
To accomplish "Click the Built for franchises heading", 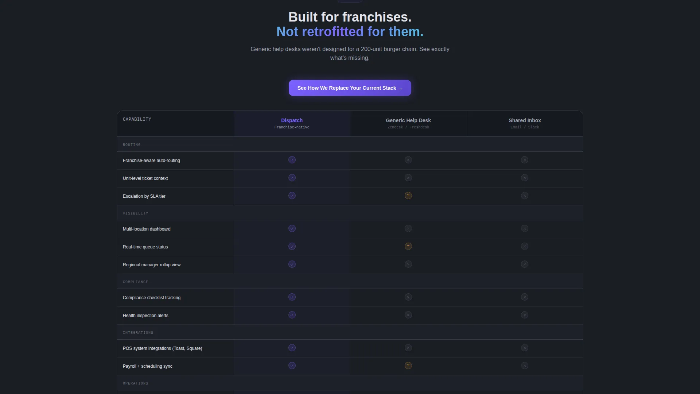I will 350,17.
